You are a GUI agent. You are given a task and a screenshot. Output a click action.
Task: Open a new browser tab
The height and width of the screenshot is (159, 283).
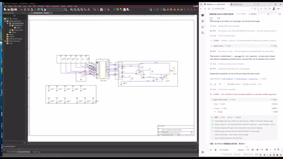[258, 4]
